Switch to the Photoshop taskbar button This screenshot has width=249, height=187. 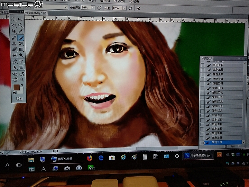(x=199, y=155)
